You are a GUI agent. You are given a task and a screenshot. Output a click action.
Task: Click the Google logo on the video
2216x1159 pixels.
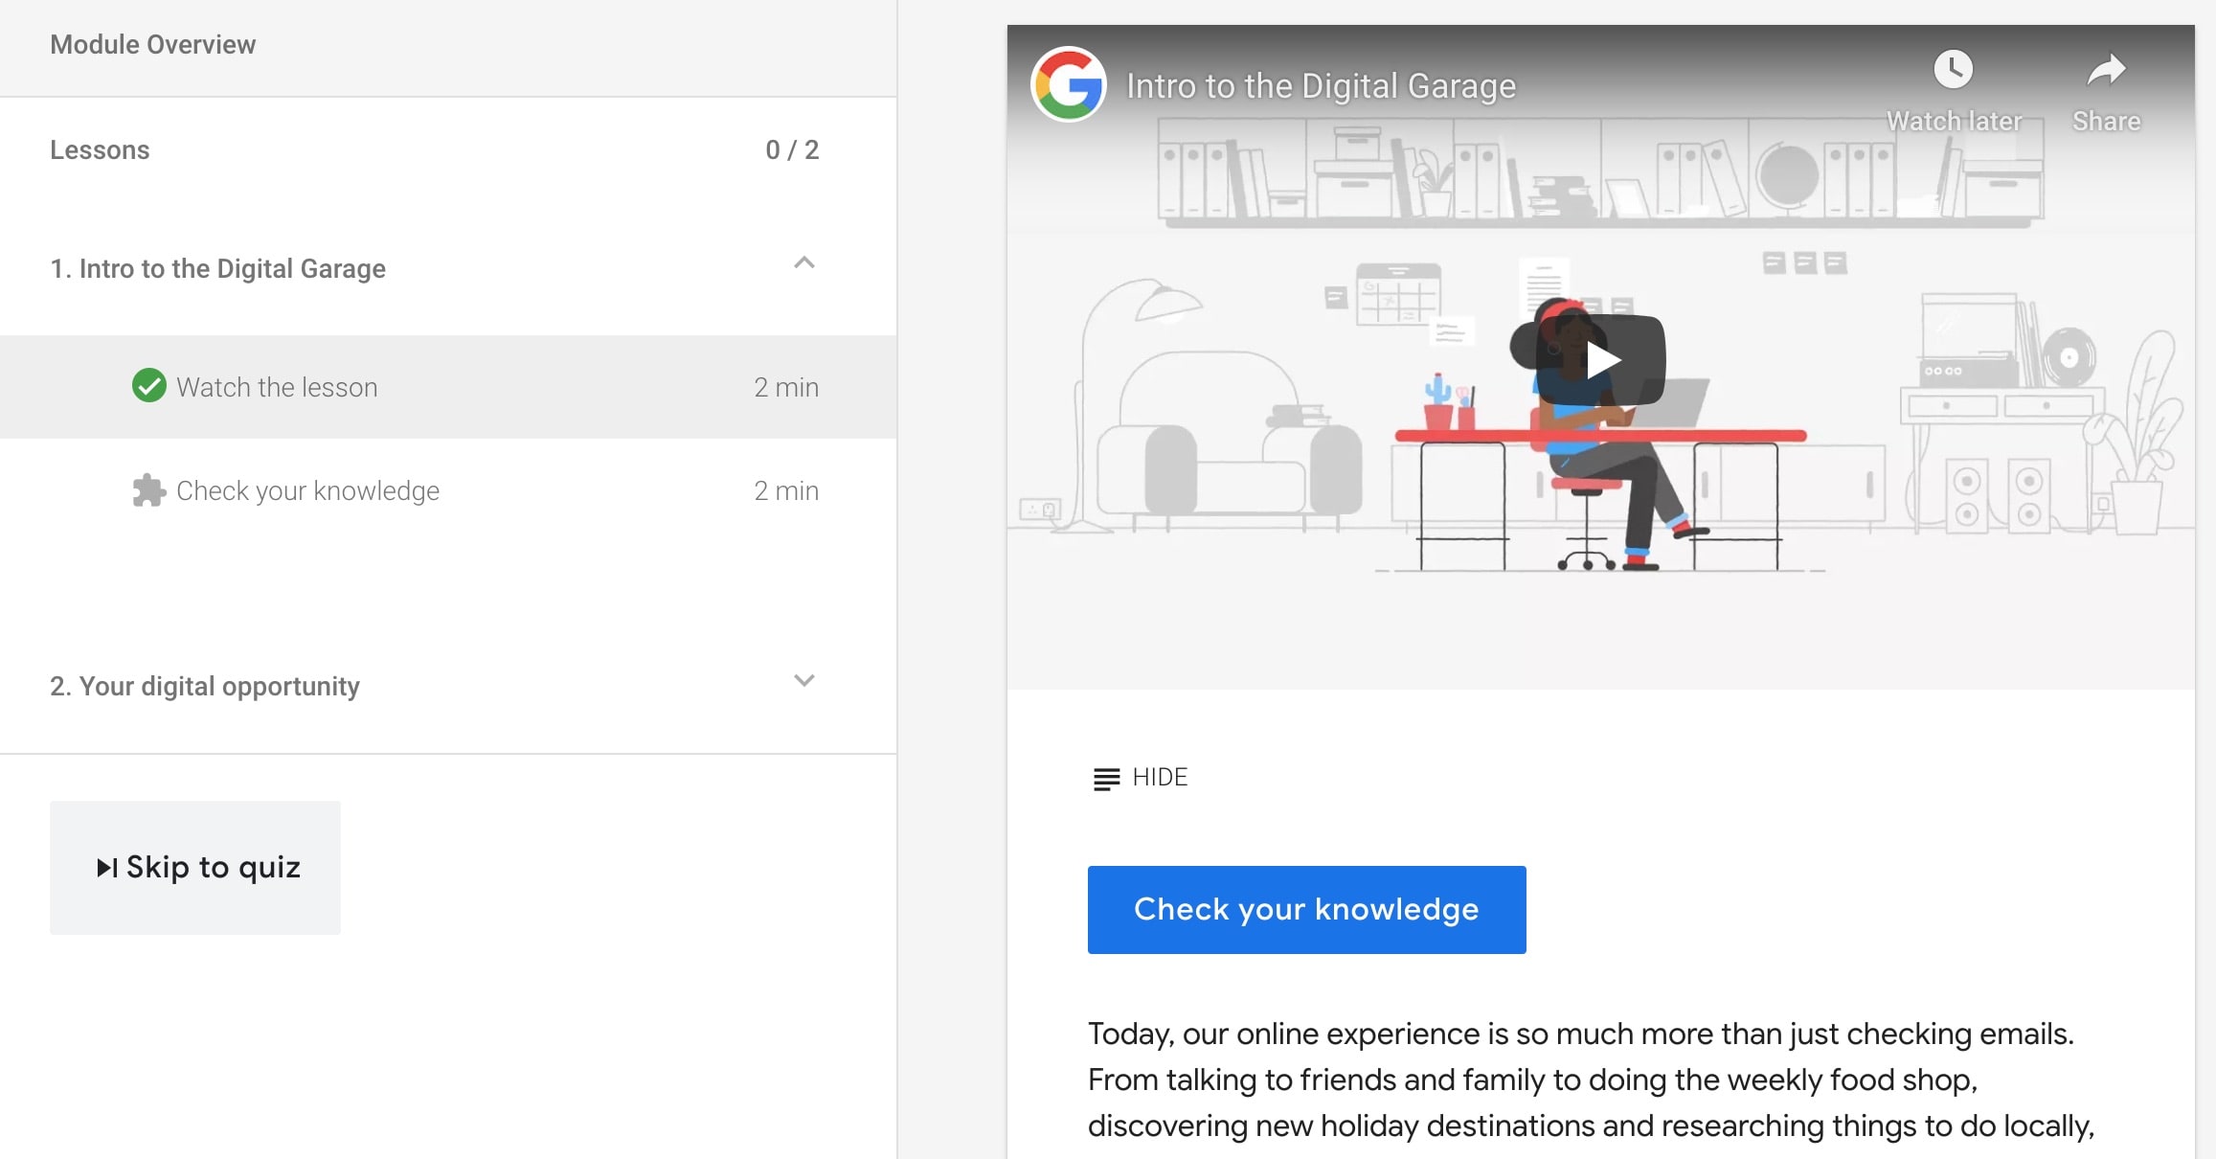[x=1069, y=85]
